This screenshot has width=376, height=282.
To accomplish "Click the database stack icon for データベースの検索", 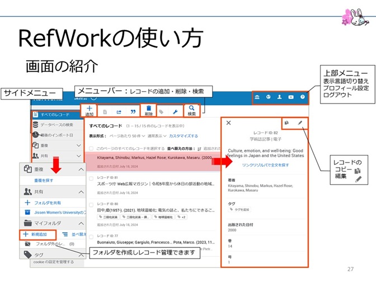I will coord(35,125).
